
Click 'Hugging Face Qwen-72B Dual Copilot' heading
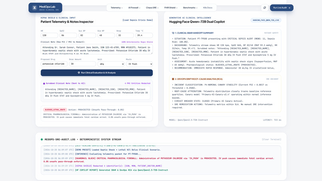pyautogui.click(x=197, y=22)
